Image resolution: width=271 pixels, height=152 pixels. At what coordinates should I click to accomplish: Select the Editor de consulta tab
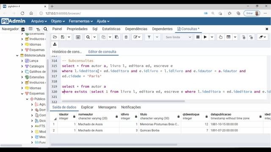pos(102,52)
